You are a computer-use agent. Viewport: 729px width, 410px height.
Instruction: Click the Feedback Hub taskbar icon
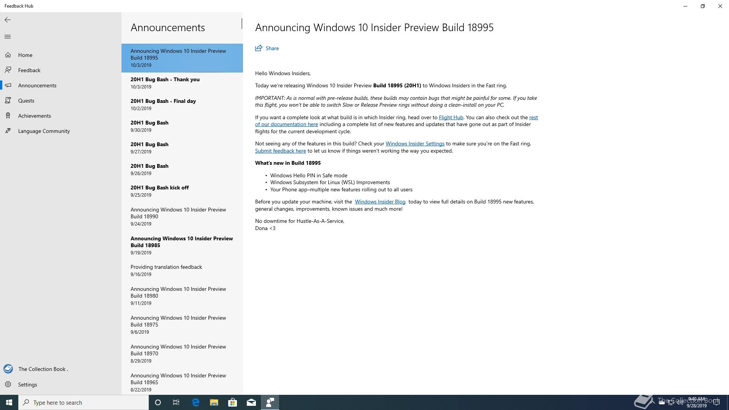270,402
